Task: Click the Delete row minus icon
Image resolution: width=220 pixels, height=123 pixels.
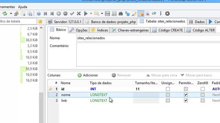Action: [65, 14]
